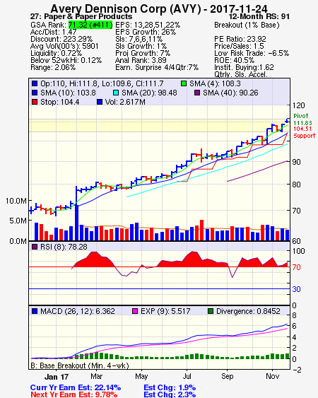
Task: Click the blue RSI 30 threshold label
Action: click(x=296, y=289)
